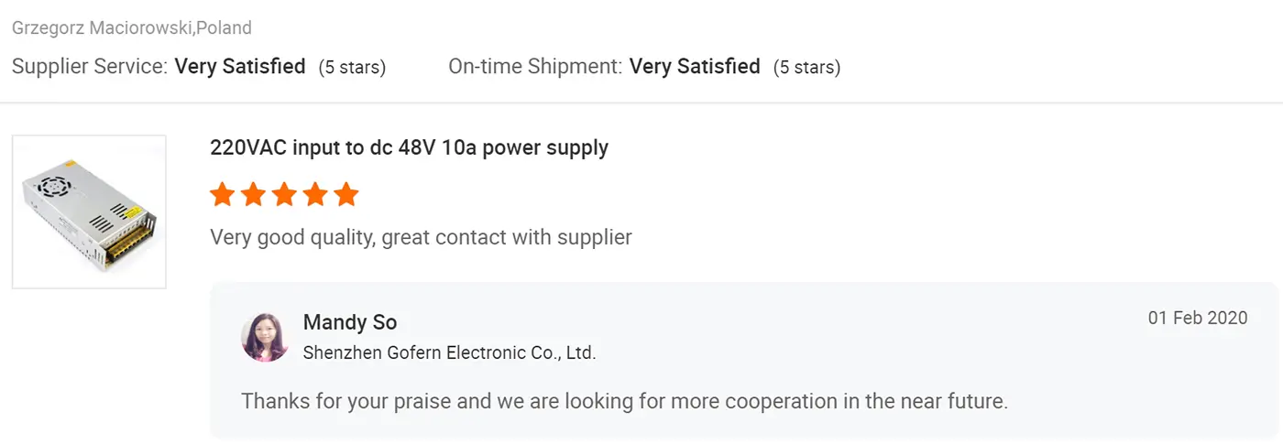
Task: Select the Mandy So name in the reply
Action: 350,322
